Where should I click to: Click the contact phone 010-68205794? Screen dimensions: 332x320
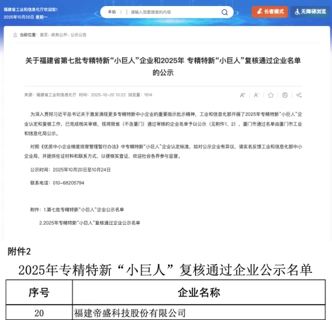pos(68,183)
